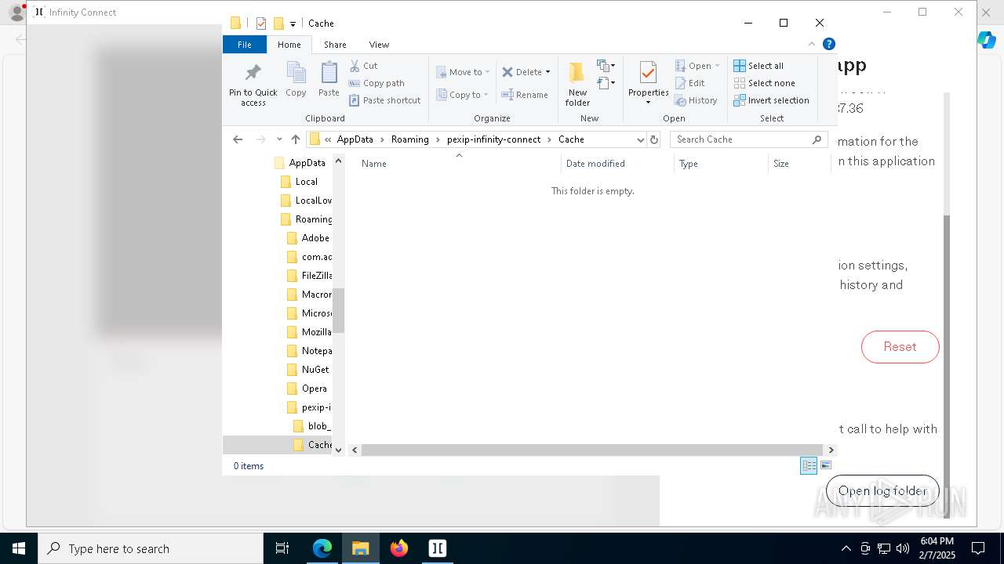
Task: Click pexip-infinity-connect in the breadcrumb
Action: (x=493, y=139)
